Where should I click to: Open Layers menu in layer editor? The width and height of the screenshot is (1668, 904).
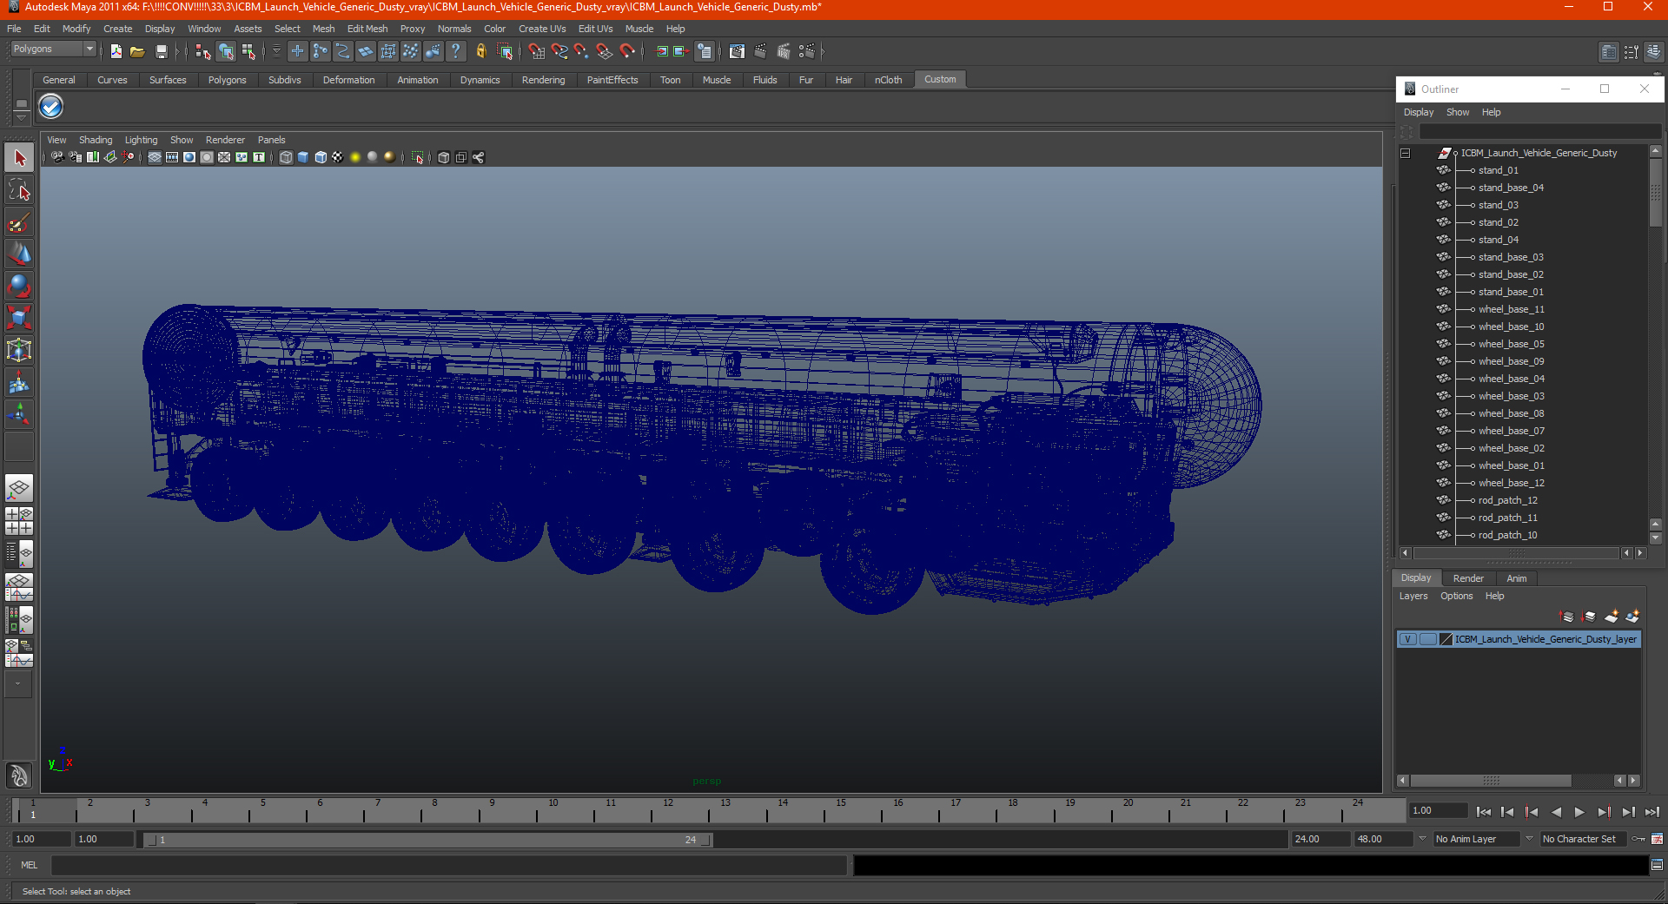1413,596
